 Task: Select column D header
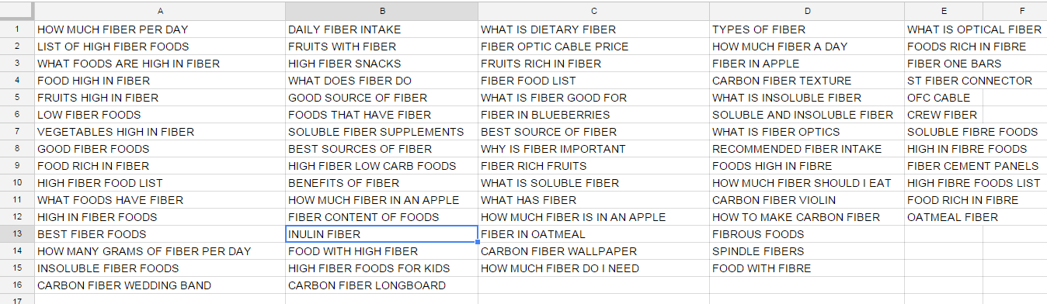click(807, 11)
